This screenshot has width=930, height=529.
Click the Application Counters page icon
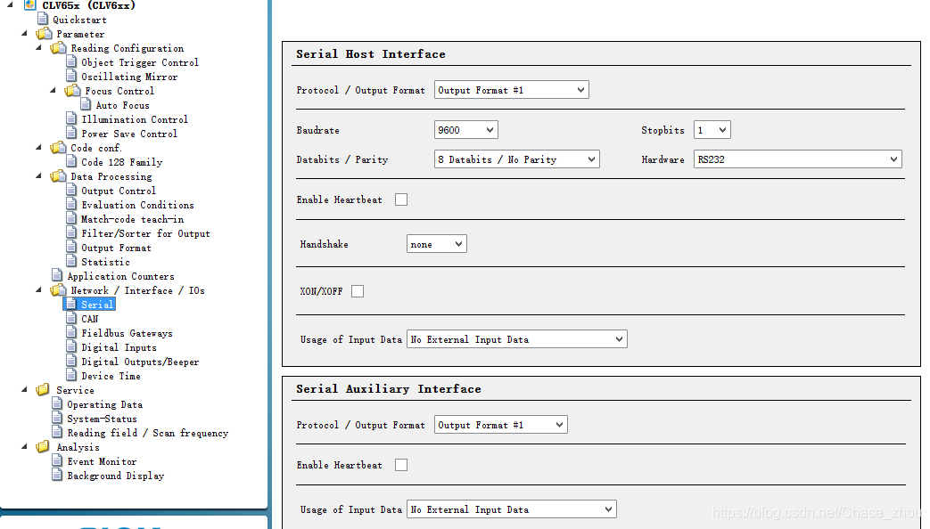(57, 275)
